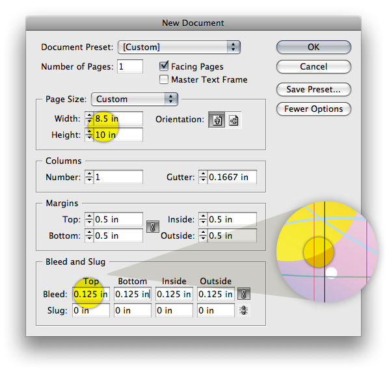
Task: Open the Document Preset dropdown
Action: point(179,47)
